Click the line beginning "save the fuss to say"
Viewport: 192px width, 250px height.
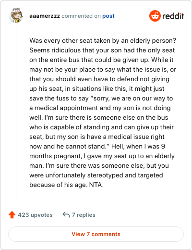(101, 98)
